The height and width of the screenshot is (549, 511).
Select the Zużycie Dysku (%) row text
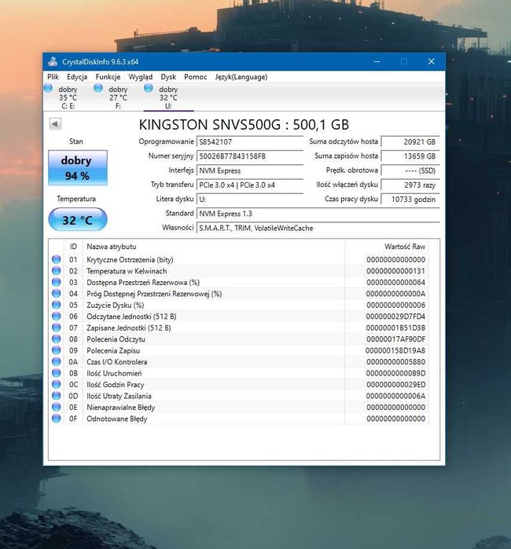click(x=116, y=305)
